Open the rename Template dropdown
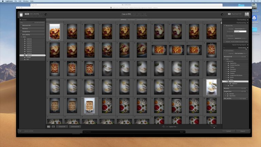The image size is (261, 147). (241, 29)
